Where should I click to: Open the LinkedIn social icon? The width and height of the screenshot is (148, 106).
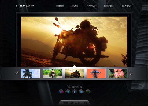point(81,92)
